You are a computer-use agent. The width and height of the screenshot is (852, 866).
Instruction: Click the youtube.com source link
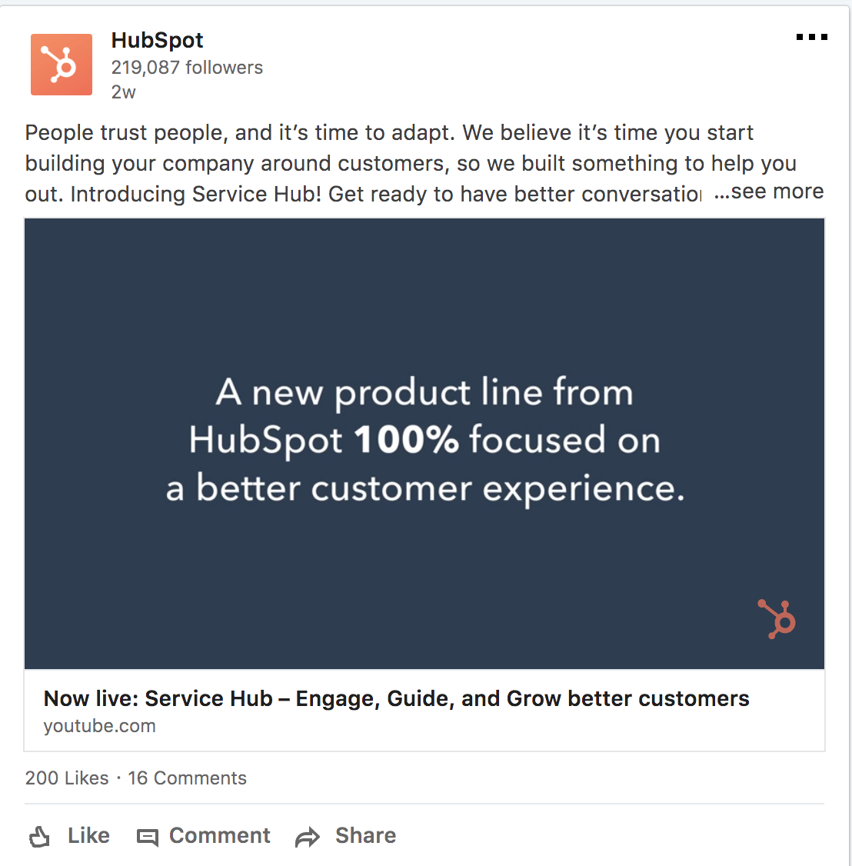click(x=99, y=726)
